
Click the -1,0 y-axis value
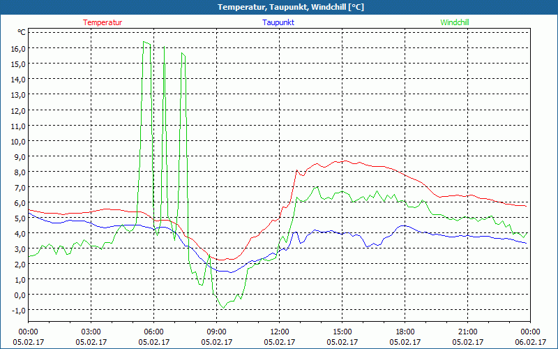pos(19,310)
